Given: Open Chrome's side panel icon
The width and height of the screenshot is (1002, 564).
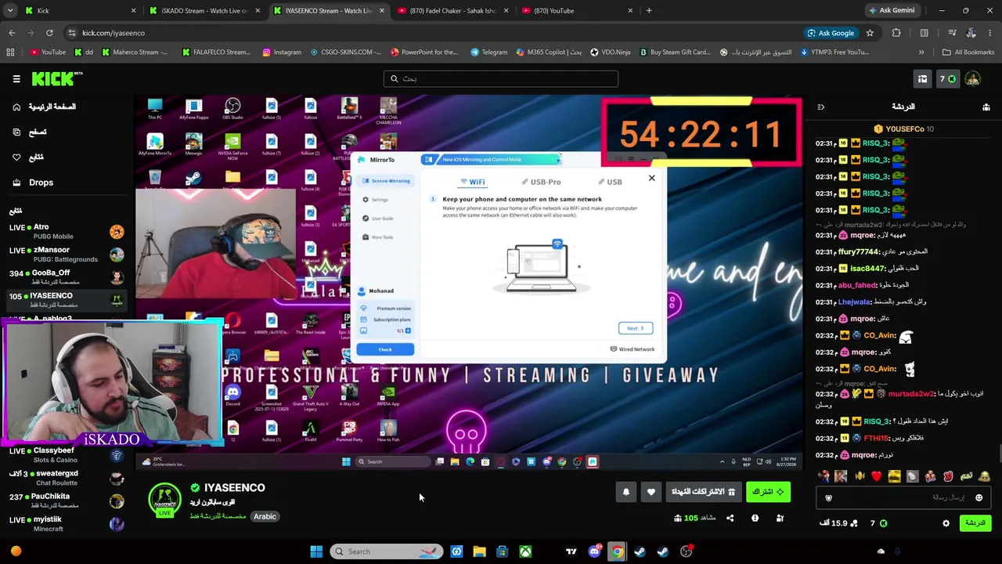Looking at the screenshot, I should coord(925,33).
